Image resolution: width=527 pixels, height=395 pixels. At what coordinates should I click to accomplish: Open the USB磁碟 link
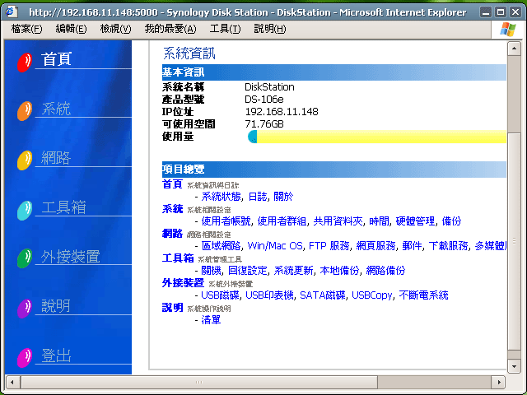(x=220, y=295)
